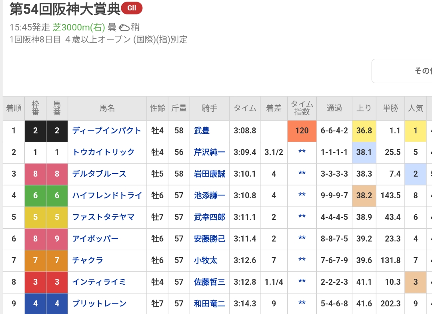Sort by 着順 column header
The image size is (432, 314).
click(14, 108)
